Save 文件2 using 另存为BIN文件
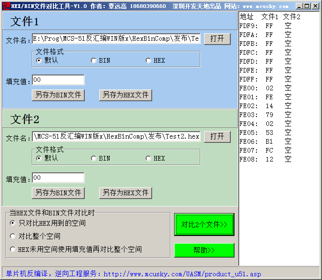The width and height of the screenshot is (322, 280). click(x=58, y=193)
